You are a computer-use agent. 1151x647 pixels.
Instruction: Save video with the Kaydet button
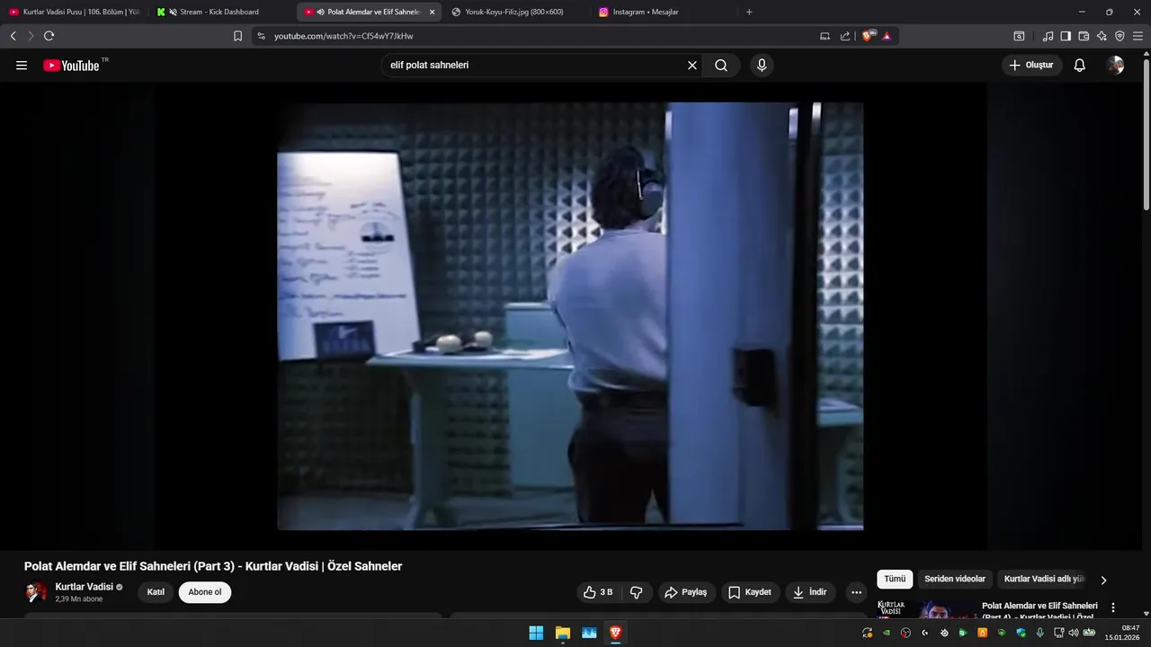click(x=750, y=592)
